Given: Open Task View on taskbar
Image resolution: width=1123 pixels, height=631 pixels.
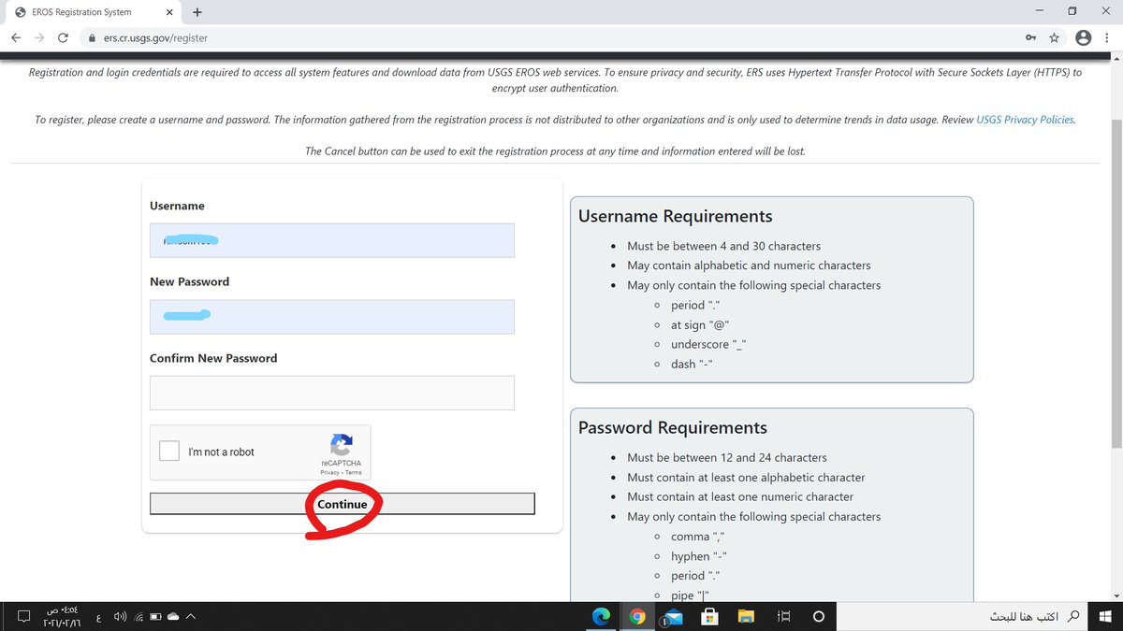Looking at the screenshot, I should tap(782, 617).
